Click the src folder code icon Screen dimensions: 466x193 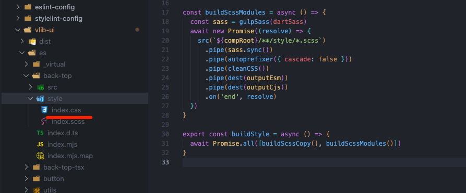tap(40, 87)
